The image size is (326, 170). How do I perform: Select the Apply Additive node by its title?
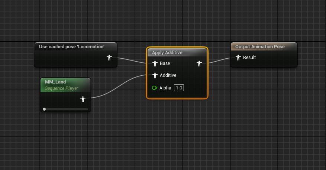click(167, 53)
